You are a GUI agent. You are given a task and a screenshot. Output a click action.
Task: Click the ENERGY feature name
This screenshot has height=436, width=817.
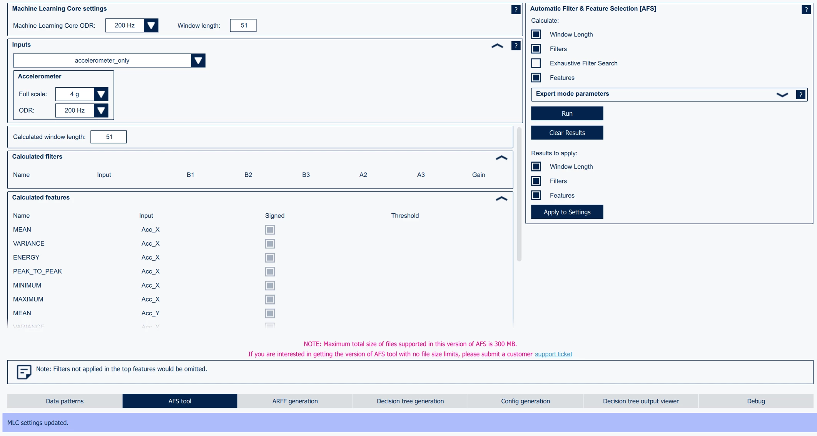tap(26, 258)
